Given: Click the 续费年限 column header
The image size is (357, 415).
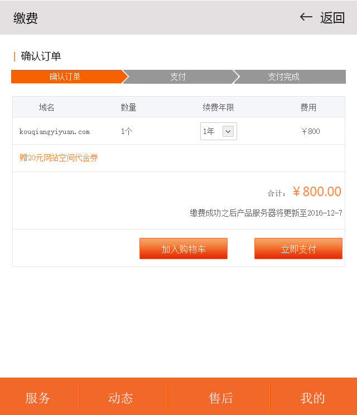Looking at the screenshot, I should [x=218, y=107].
